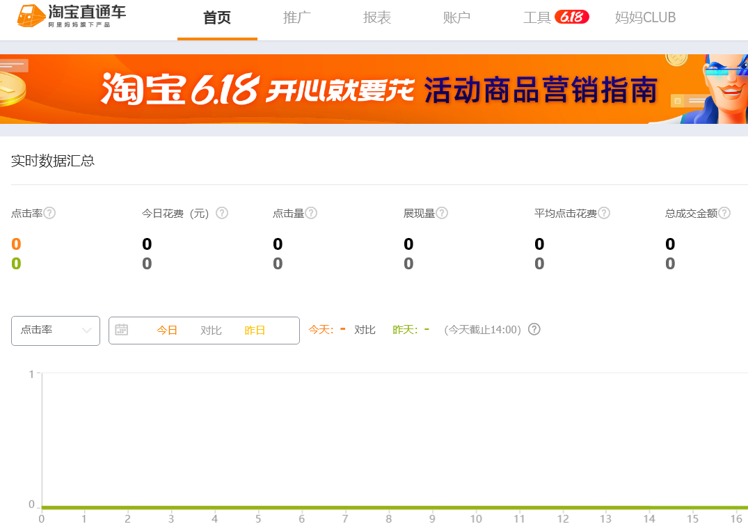Click the 淘宝直通车 logo
Image resolution: width=748 pixels, height=524 pixels.
click(x=72, y=16)
